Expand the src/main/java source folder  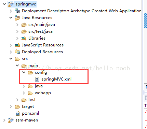click(17, 25)
